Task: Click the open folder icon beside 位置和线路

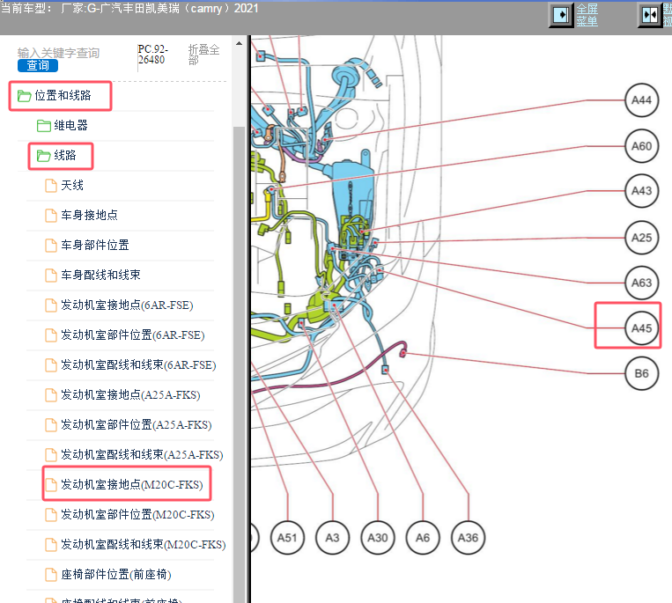Action: tap(24, 96)
